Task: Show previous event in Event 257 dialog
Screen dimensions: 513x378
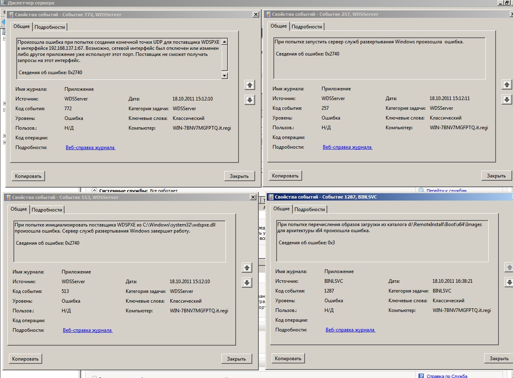Action: click(x=507, y=85)
